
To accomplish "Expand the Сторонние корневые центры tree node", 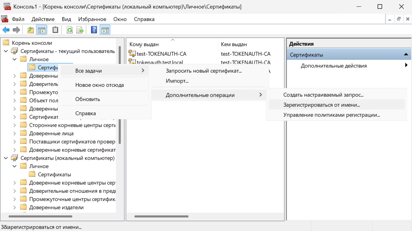I will [x=15, y=125].
